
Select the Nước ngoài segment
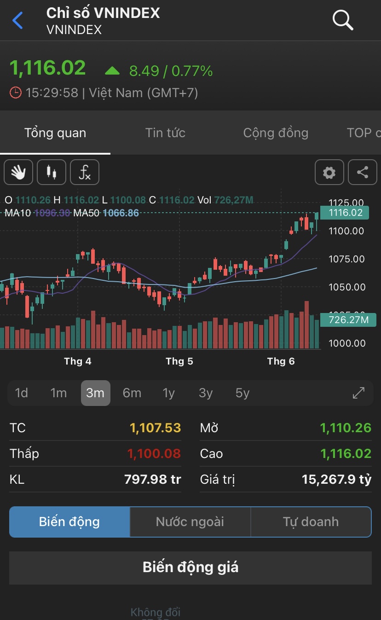point(190,522)
